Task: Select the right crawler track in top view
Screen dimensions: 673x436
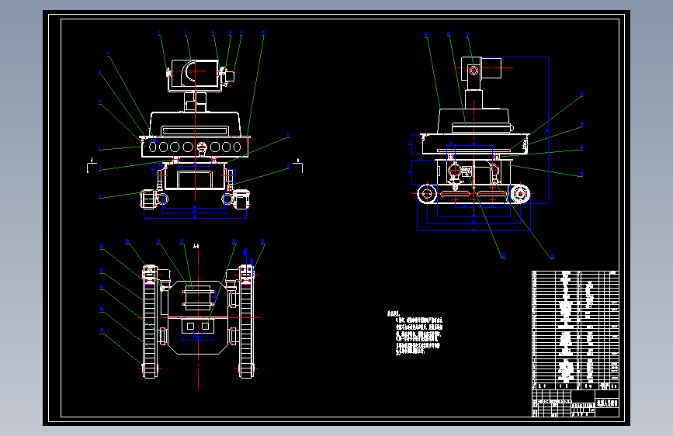Action: coord(246,322)
